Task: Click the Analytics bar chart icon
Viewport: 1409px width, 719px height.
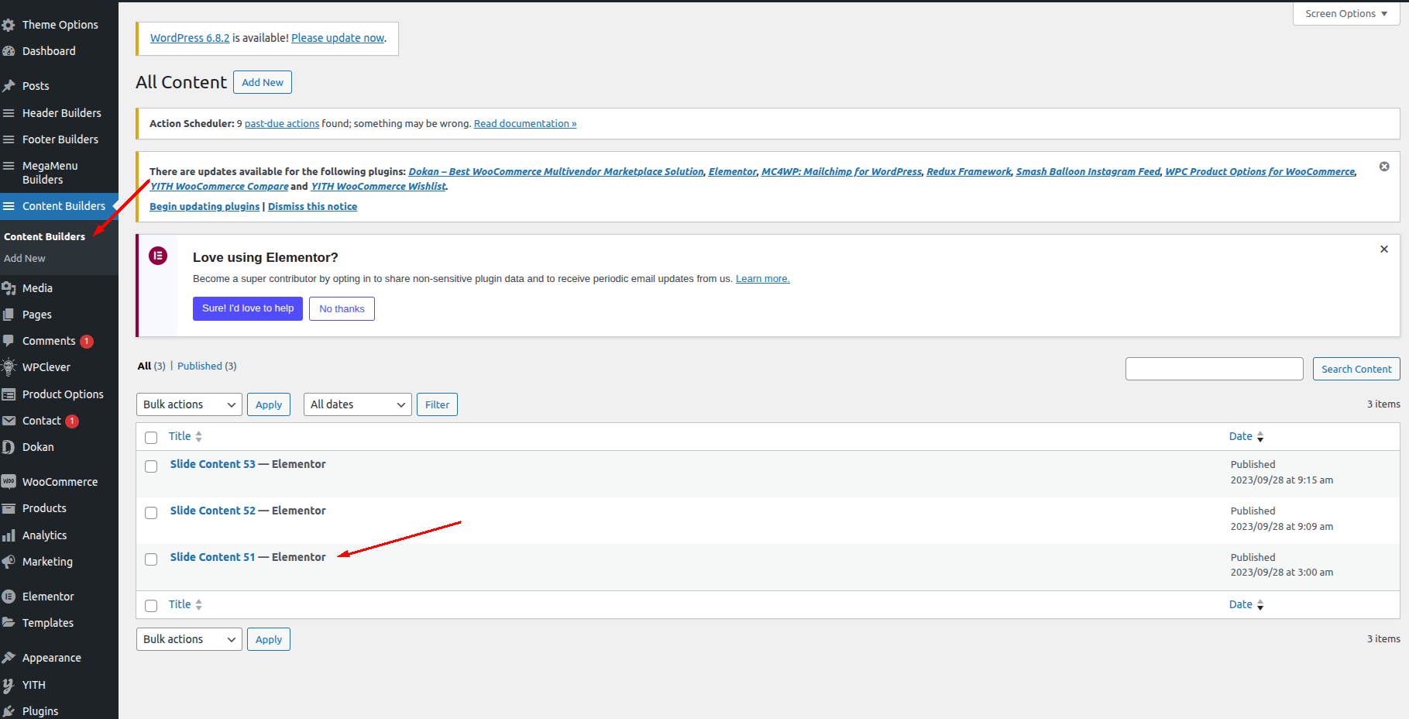Action: pyautogui.click(x=9, y=535)
